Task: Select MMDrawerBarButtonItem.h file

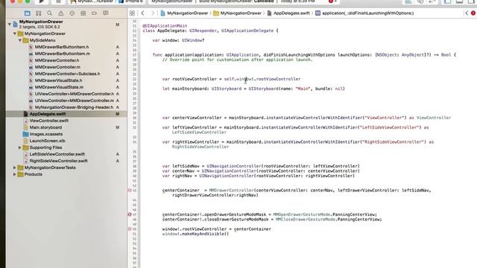Action: click(x=62, y=47)
